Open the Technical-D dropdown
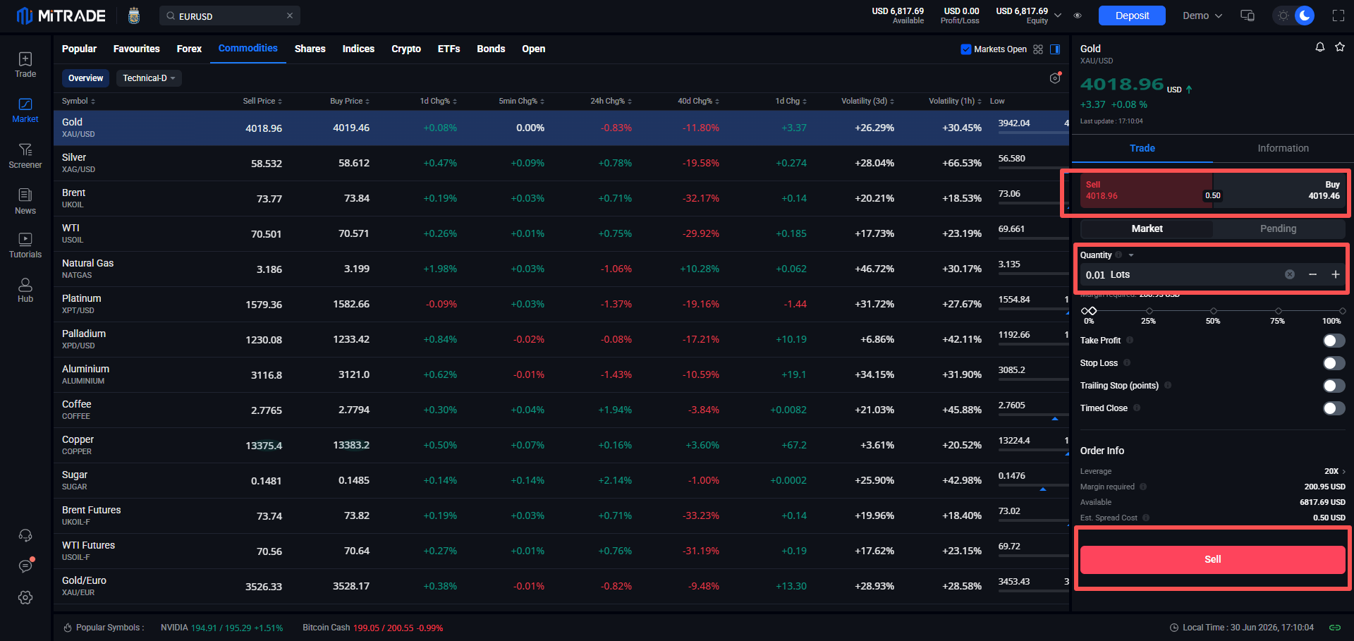Viewport: 1354px width, 641px height. (x=149, y=78)
